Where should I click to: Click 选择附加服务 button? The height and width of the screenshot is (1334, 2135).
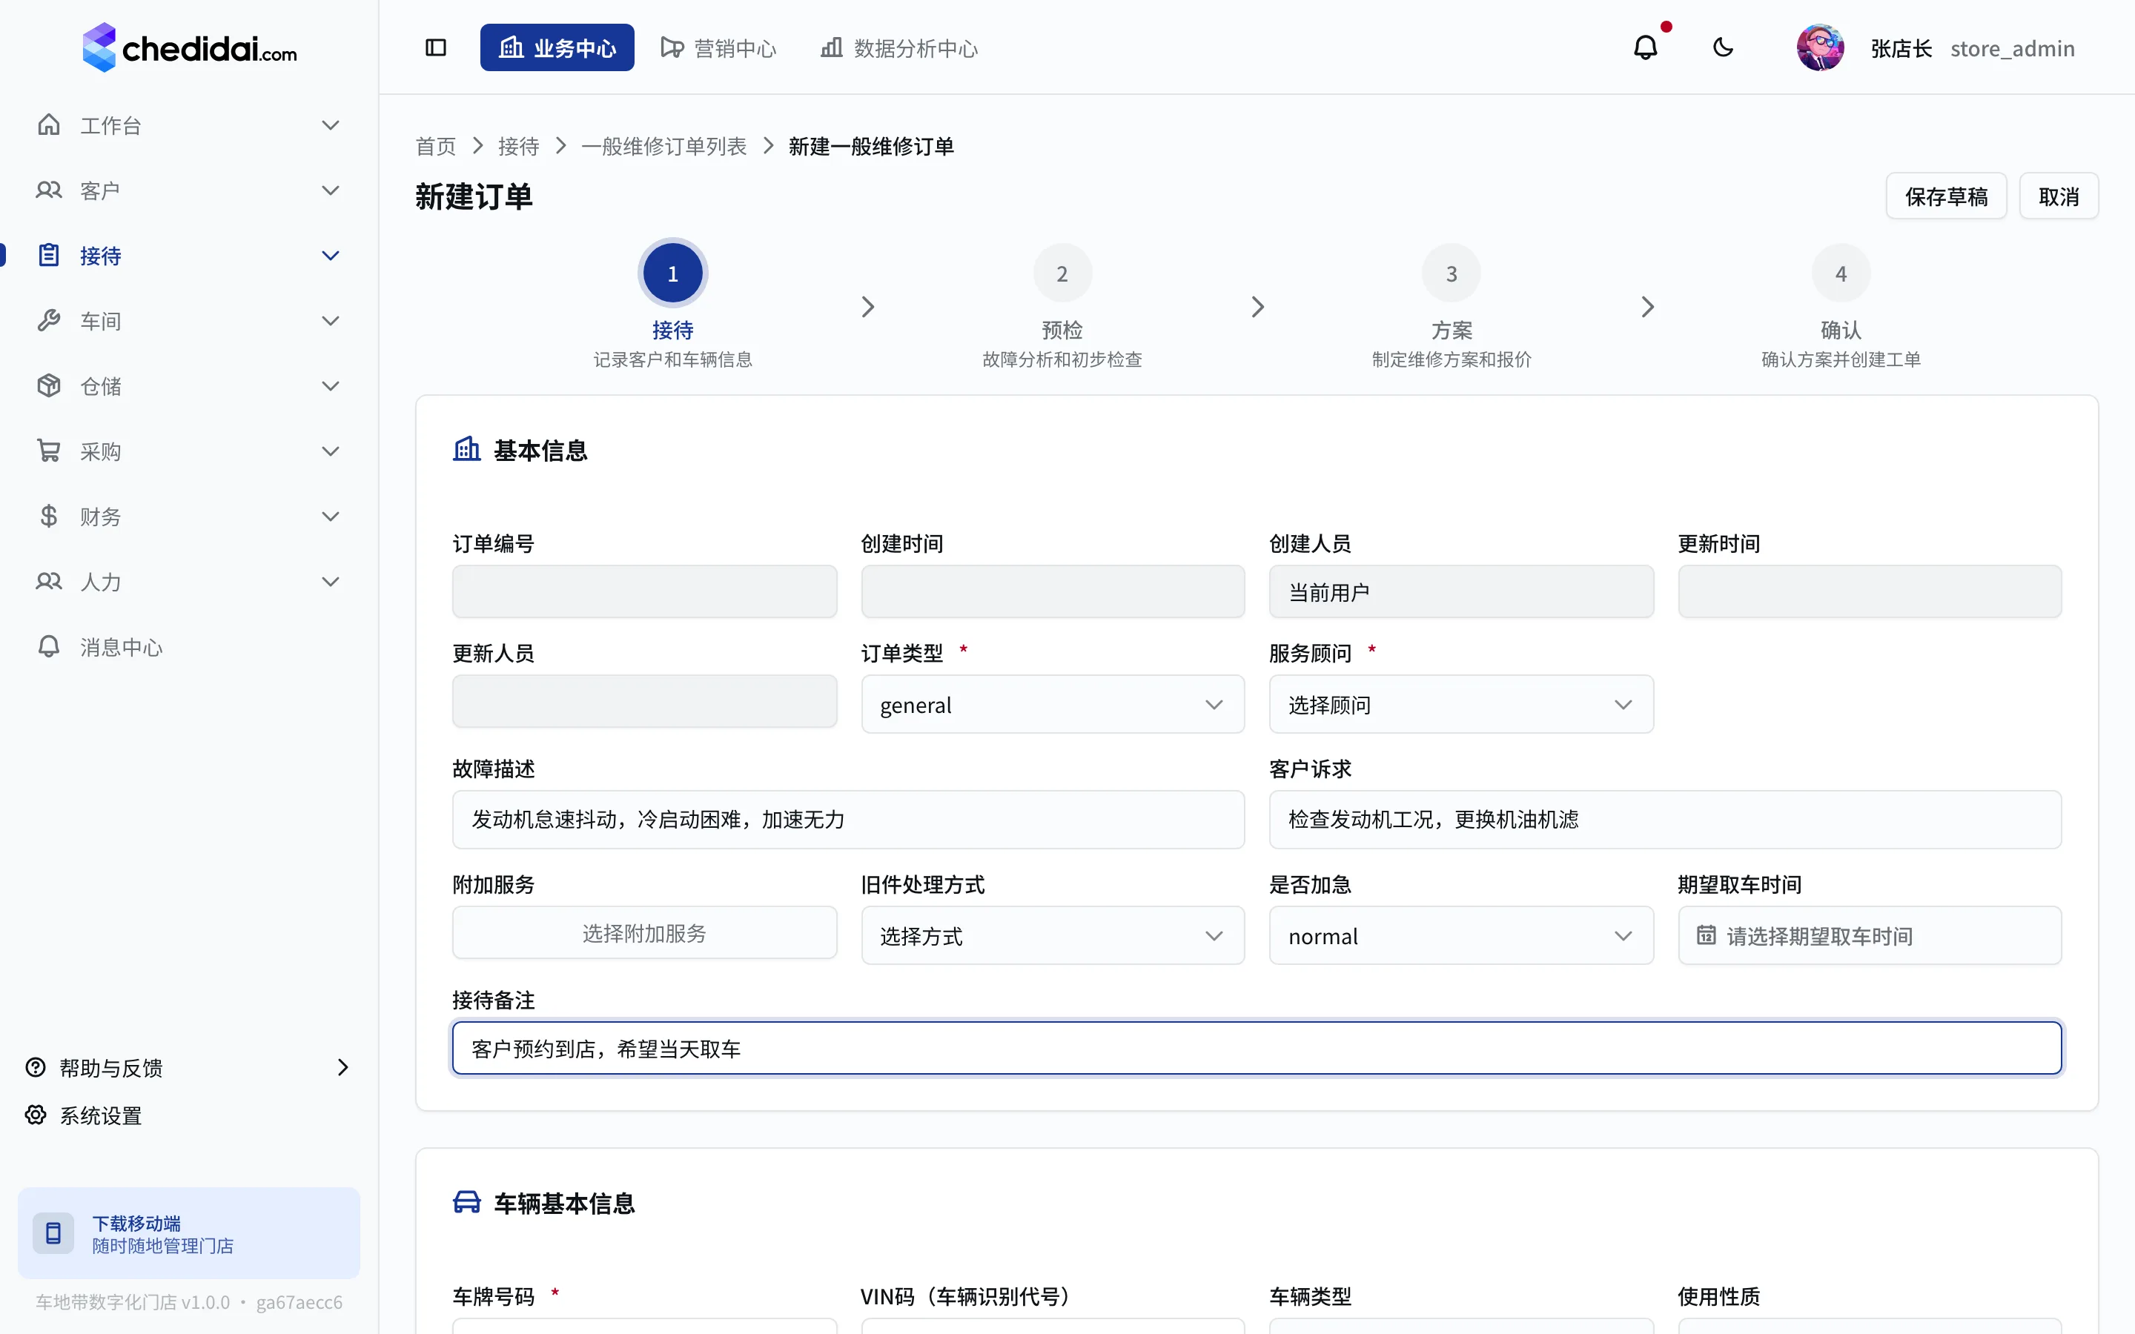[644, 932]
